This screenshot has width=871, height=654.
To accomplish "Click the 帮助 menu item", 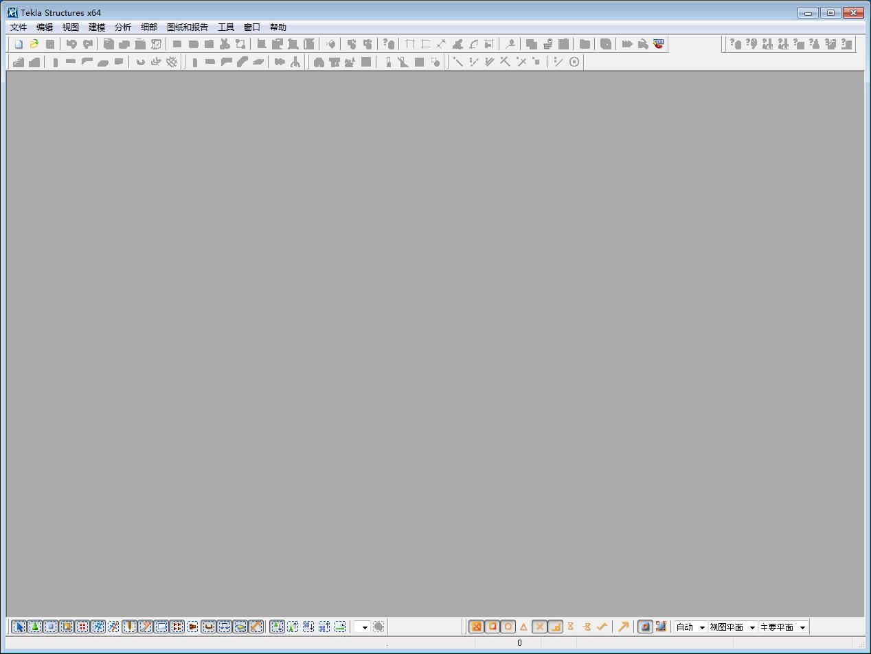I will [x=278, y=27].
